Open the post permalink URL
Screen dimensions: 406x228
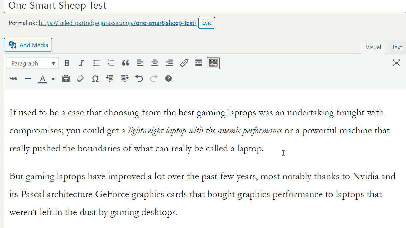pos(118,23)
